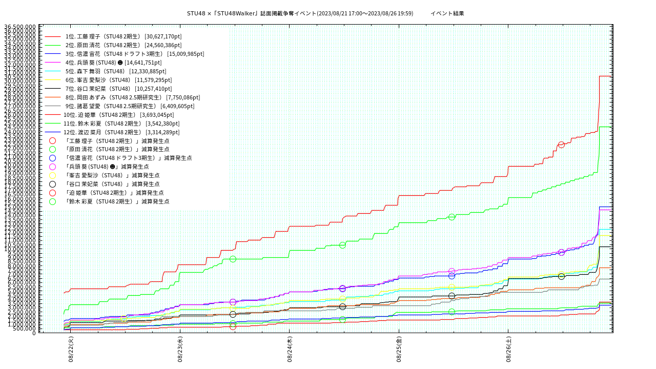Click the black circle marker on 谷口's line on 08/23

click(233, 314)
